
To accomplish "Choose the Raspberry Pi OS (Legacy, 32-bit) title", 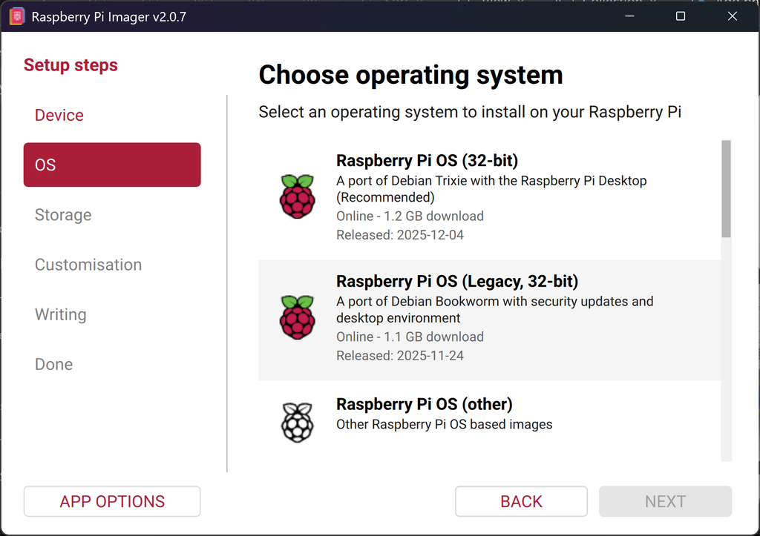I will [457, 281].
